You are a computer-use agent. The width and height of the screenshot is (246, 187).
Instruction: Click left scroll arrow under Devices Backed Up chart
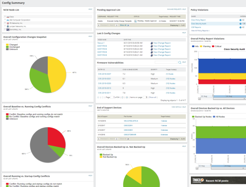[197, 168]
